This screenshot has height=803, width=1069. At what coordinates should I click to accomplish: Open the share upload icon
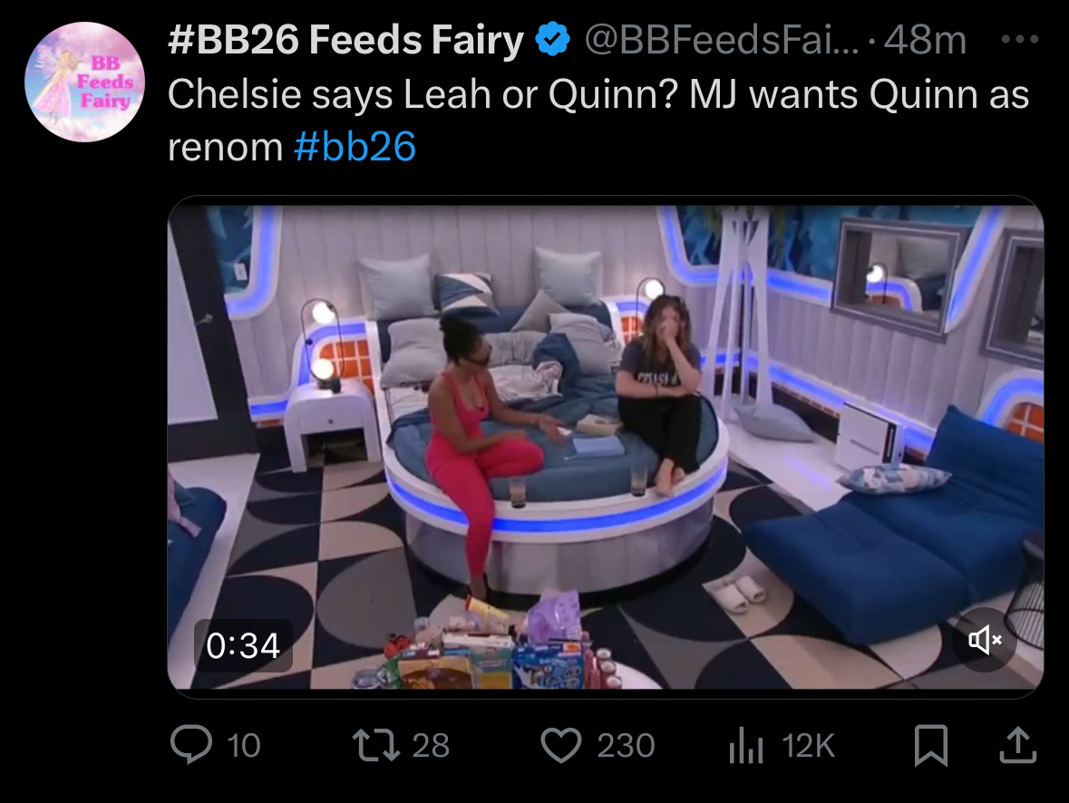(1018, 744)
